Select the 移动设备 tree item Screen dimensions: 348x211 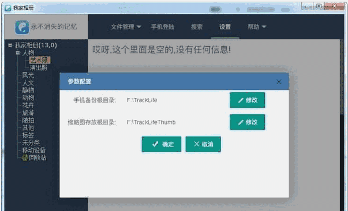pos(33,150)
